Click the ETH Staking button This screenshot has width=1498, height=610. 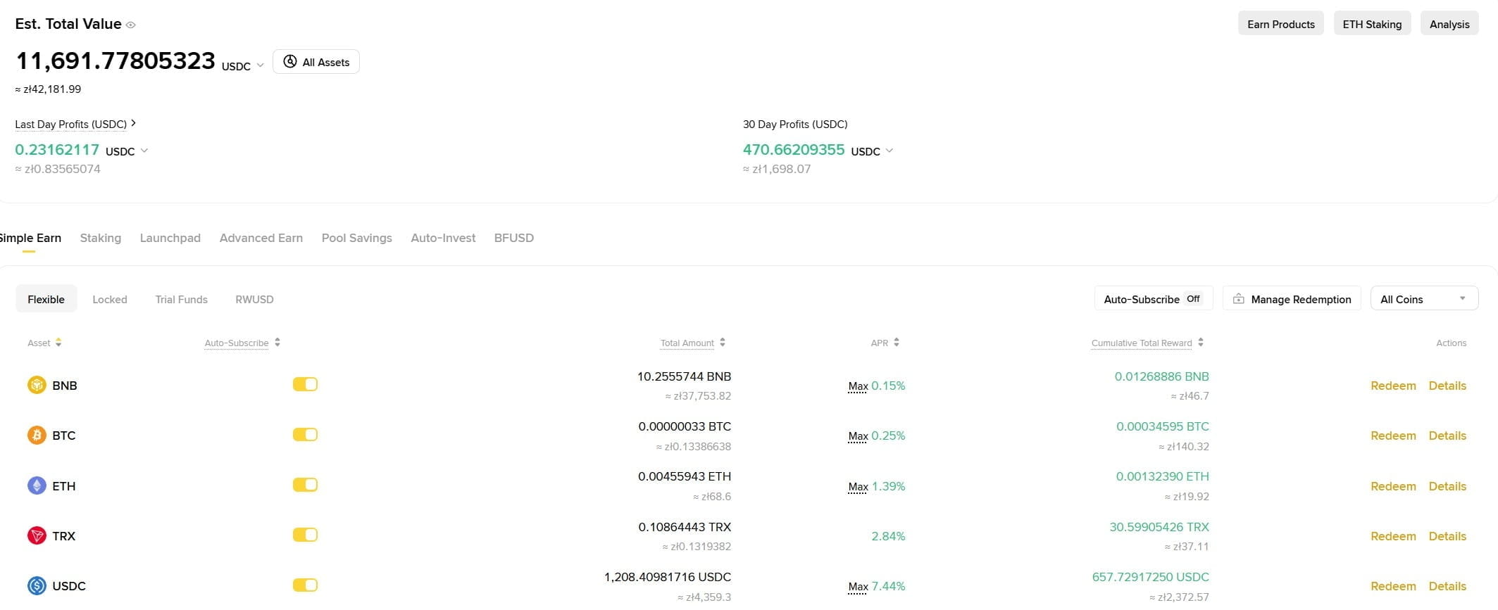pos(1372,24)
